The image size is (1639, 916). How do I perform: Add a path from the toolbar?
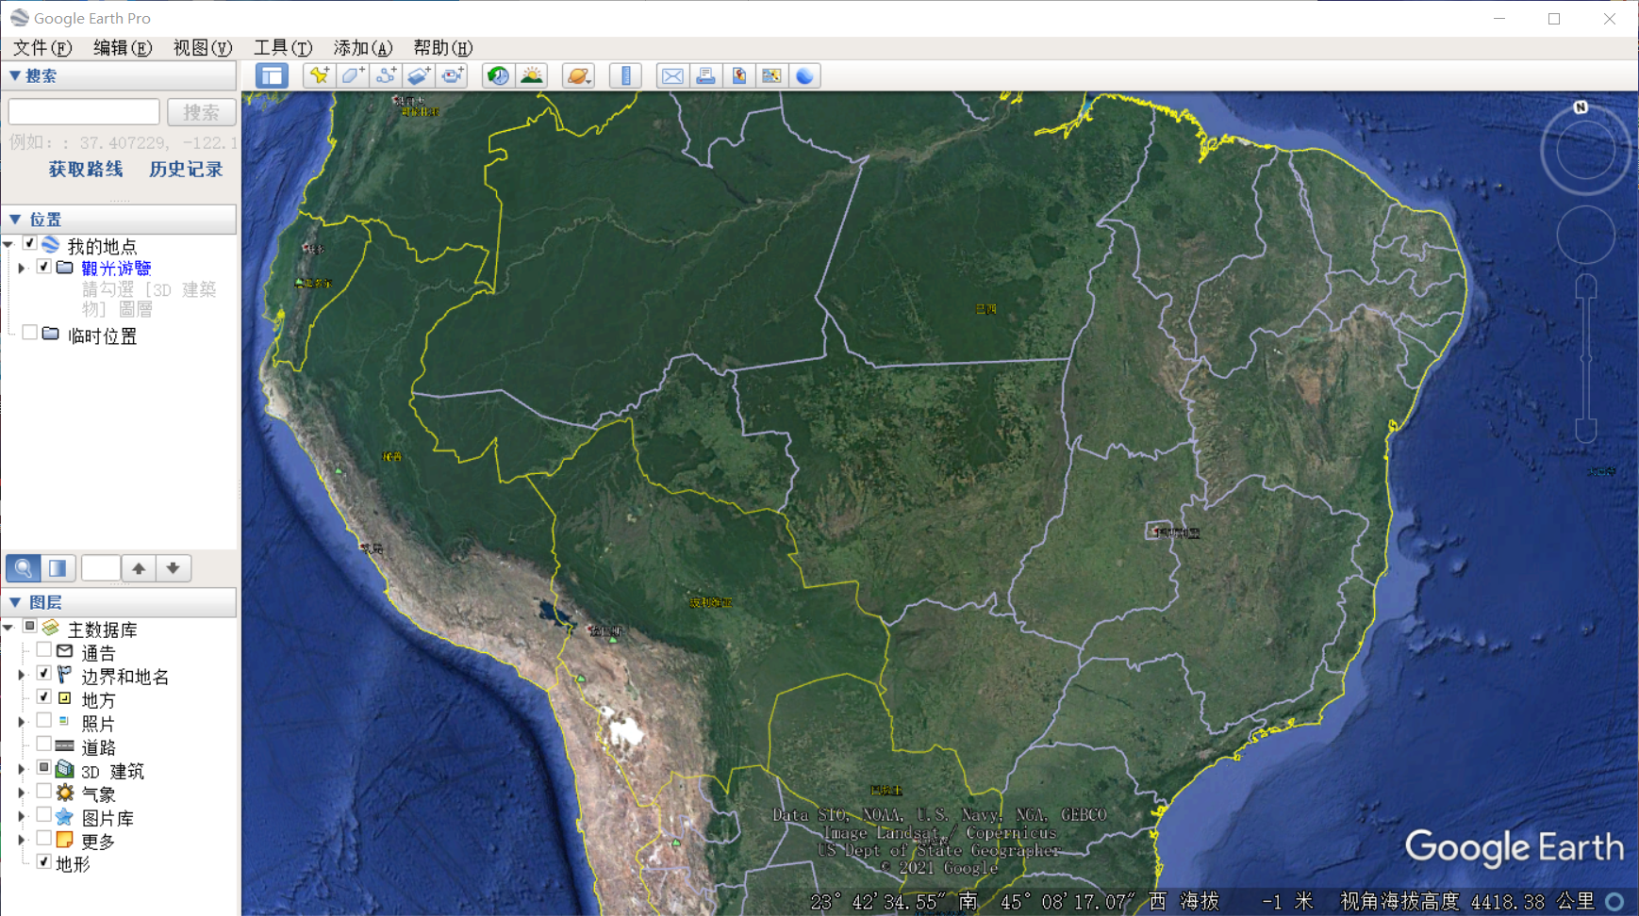pos(386,75)
